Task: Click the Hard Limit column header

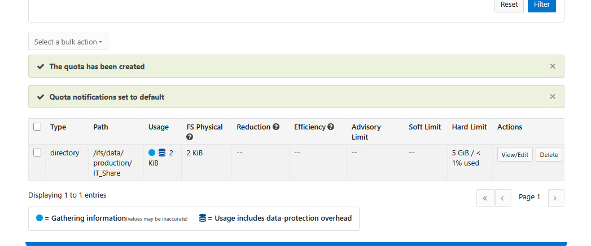Action: tap(469, 127)
